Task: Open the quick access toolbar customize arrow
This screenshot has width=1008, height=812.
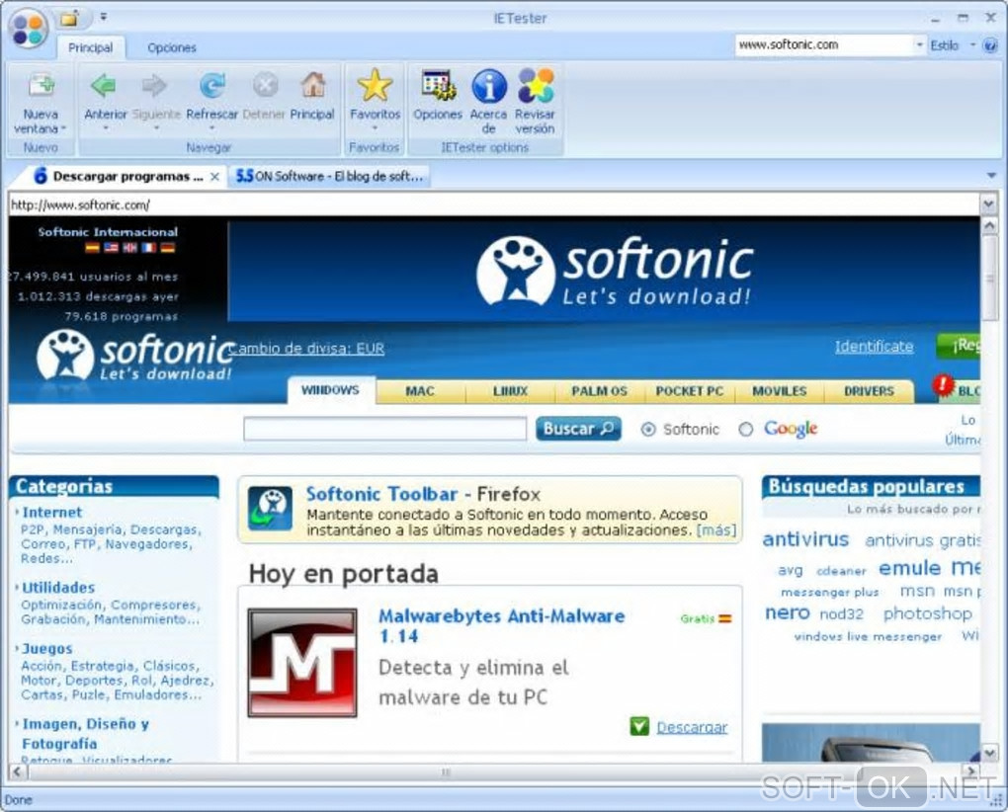Action: 104,18
